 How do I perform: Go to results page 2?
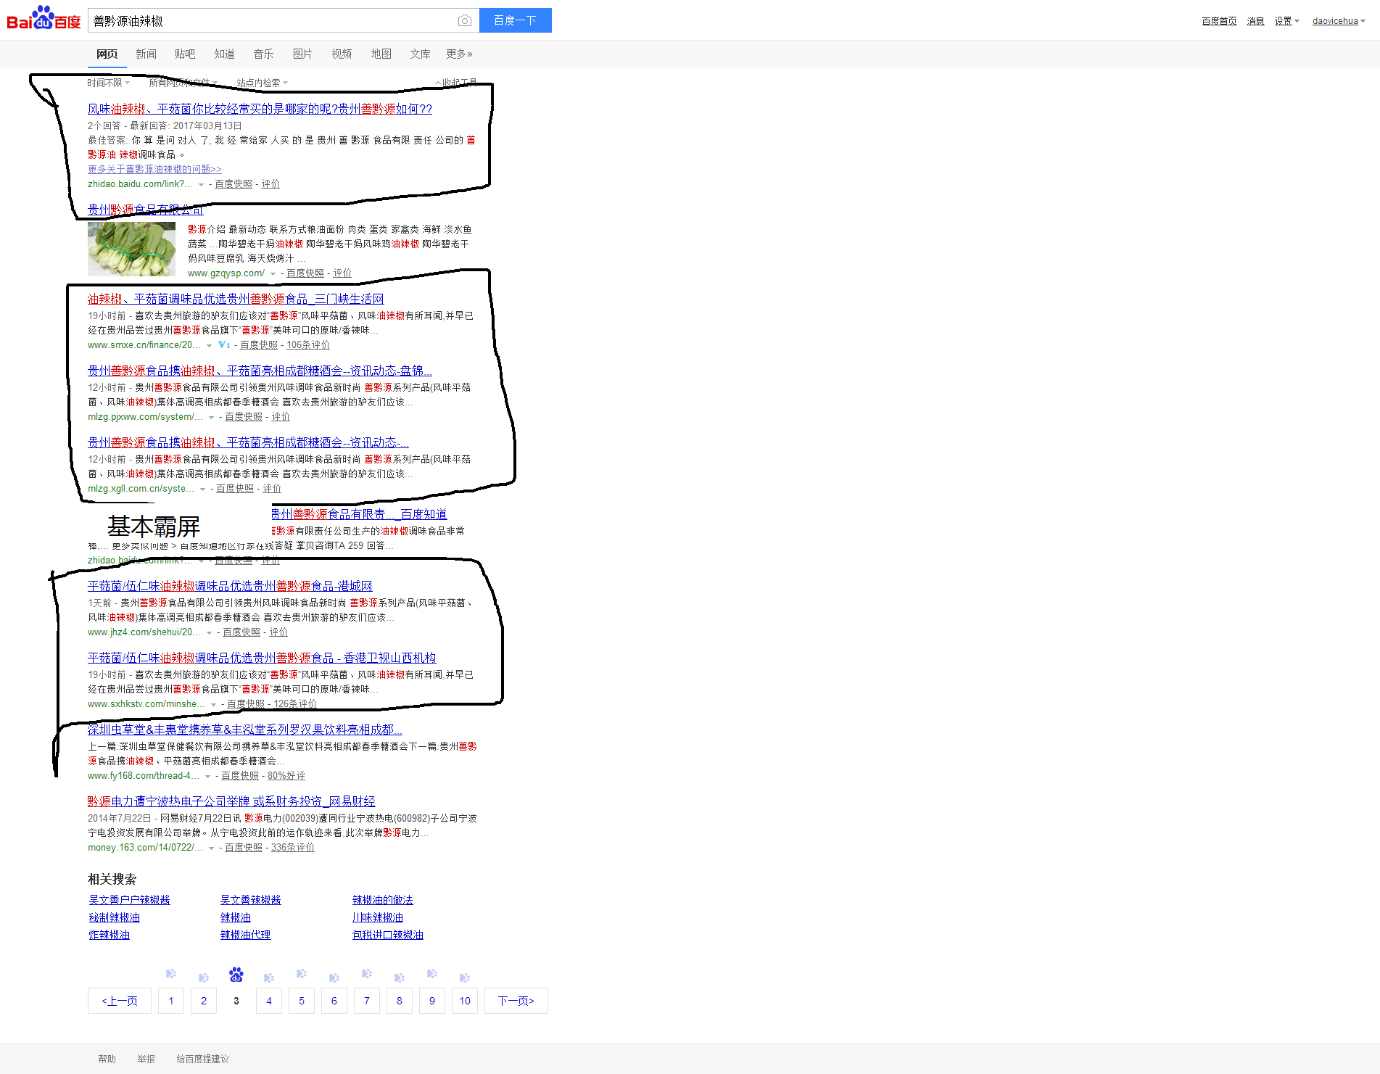point(204,1001)
